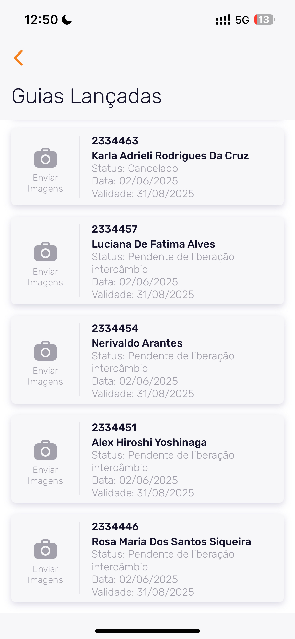295x639 pixels.
Task: Tap the battery indicator in status bar
Action: pos(264,20)
